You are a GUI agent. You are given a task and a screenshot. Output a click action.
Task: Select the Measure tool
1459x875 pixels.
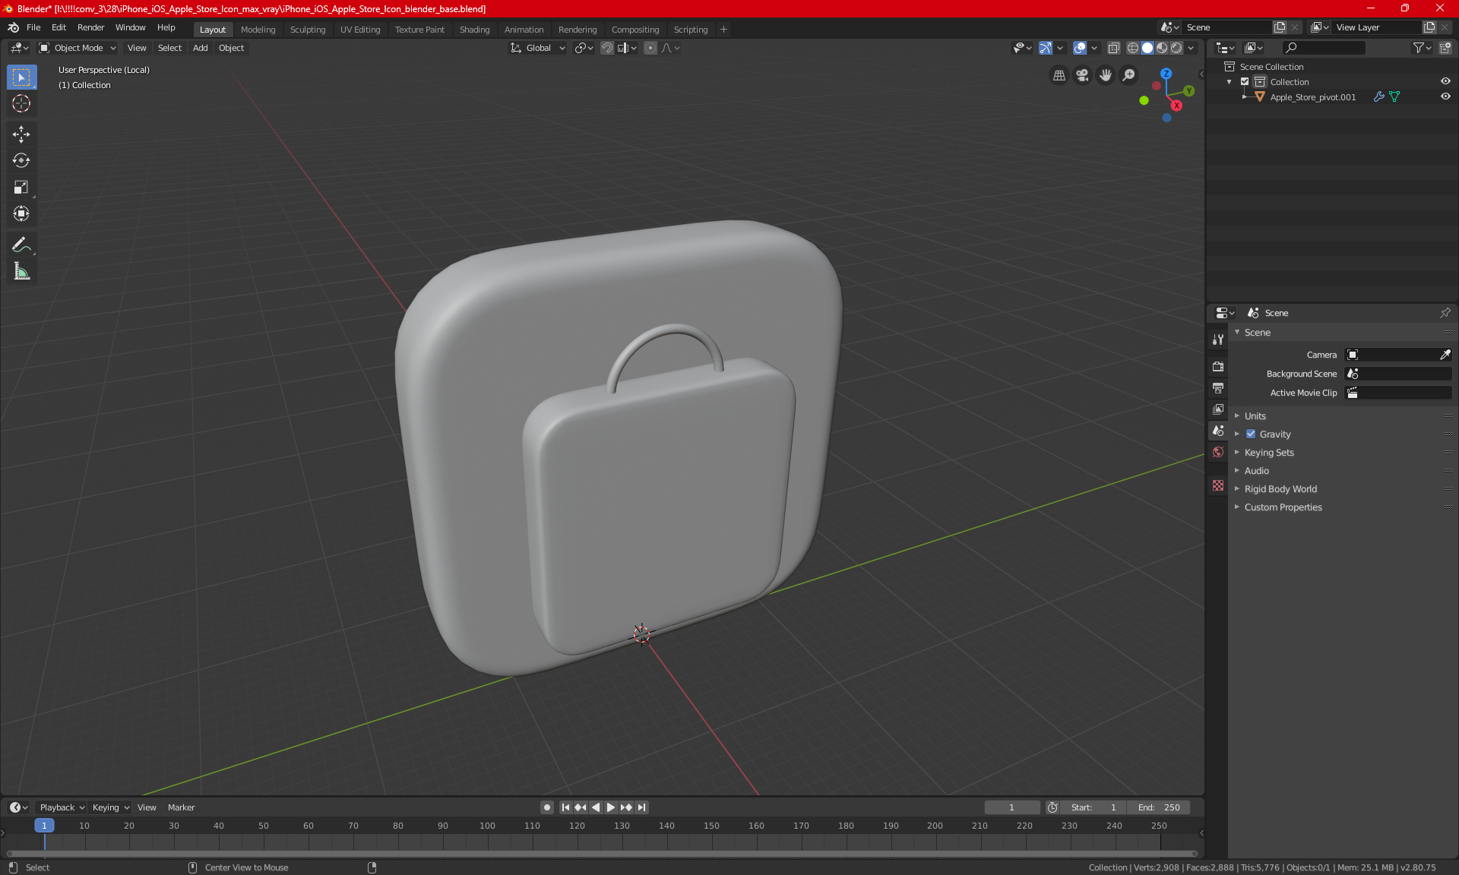point(21,271)
